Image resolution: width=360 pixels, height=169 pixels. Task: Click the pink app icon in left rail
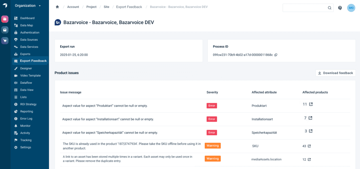click(5, 19)
